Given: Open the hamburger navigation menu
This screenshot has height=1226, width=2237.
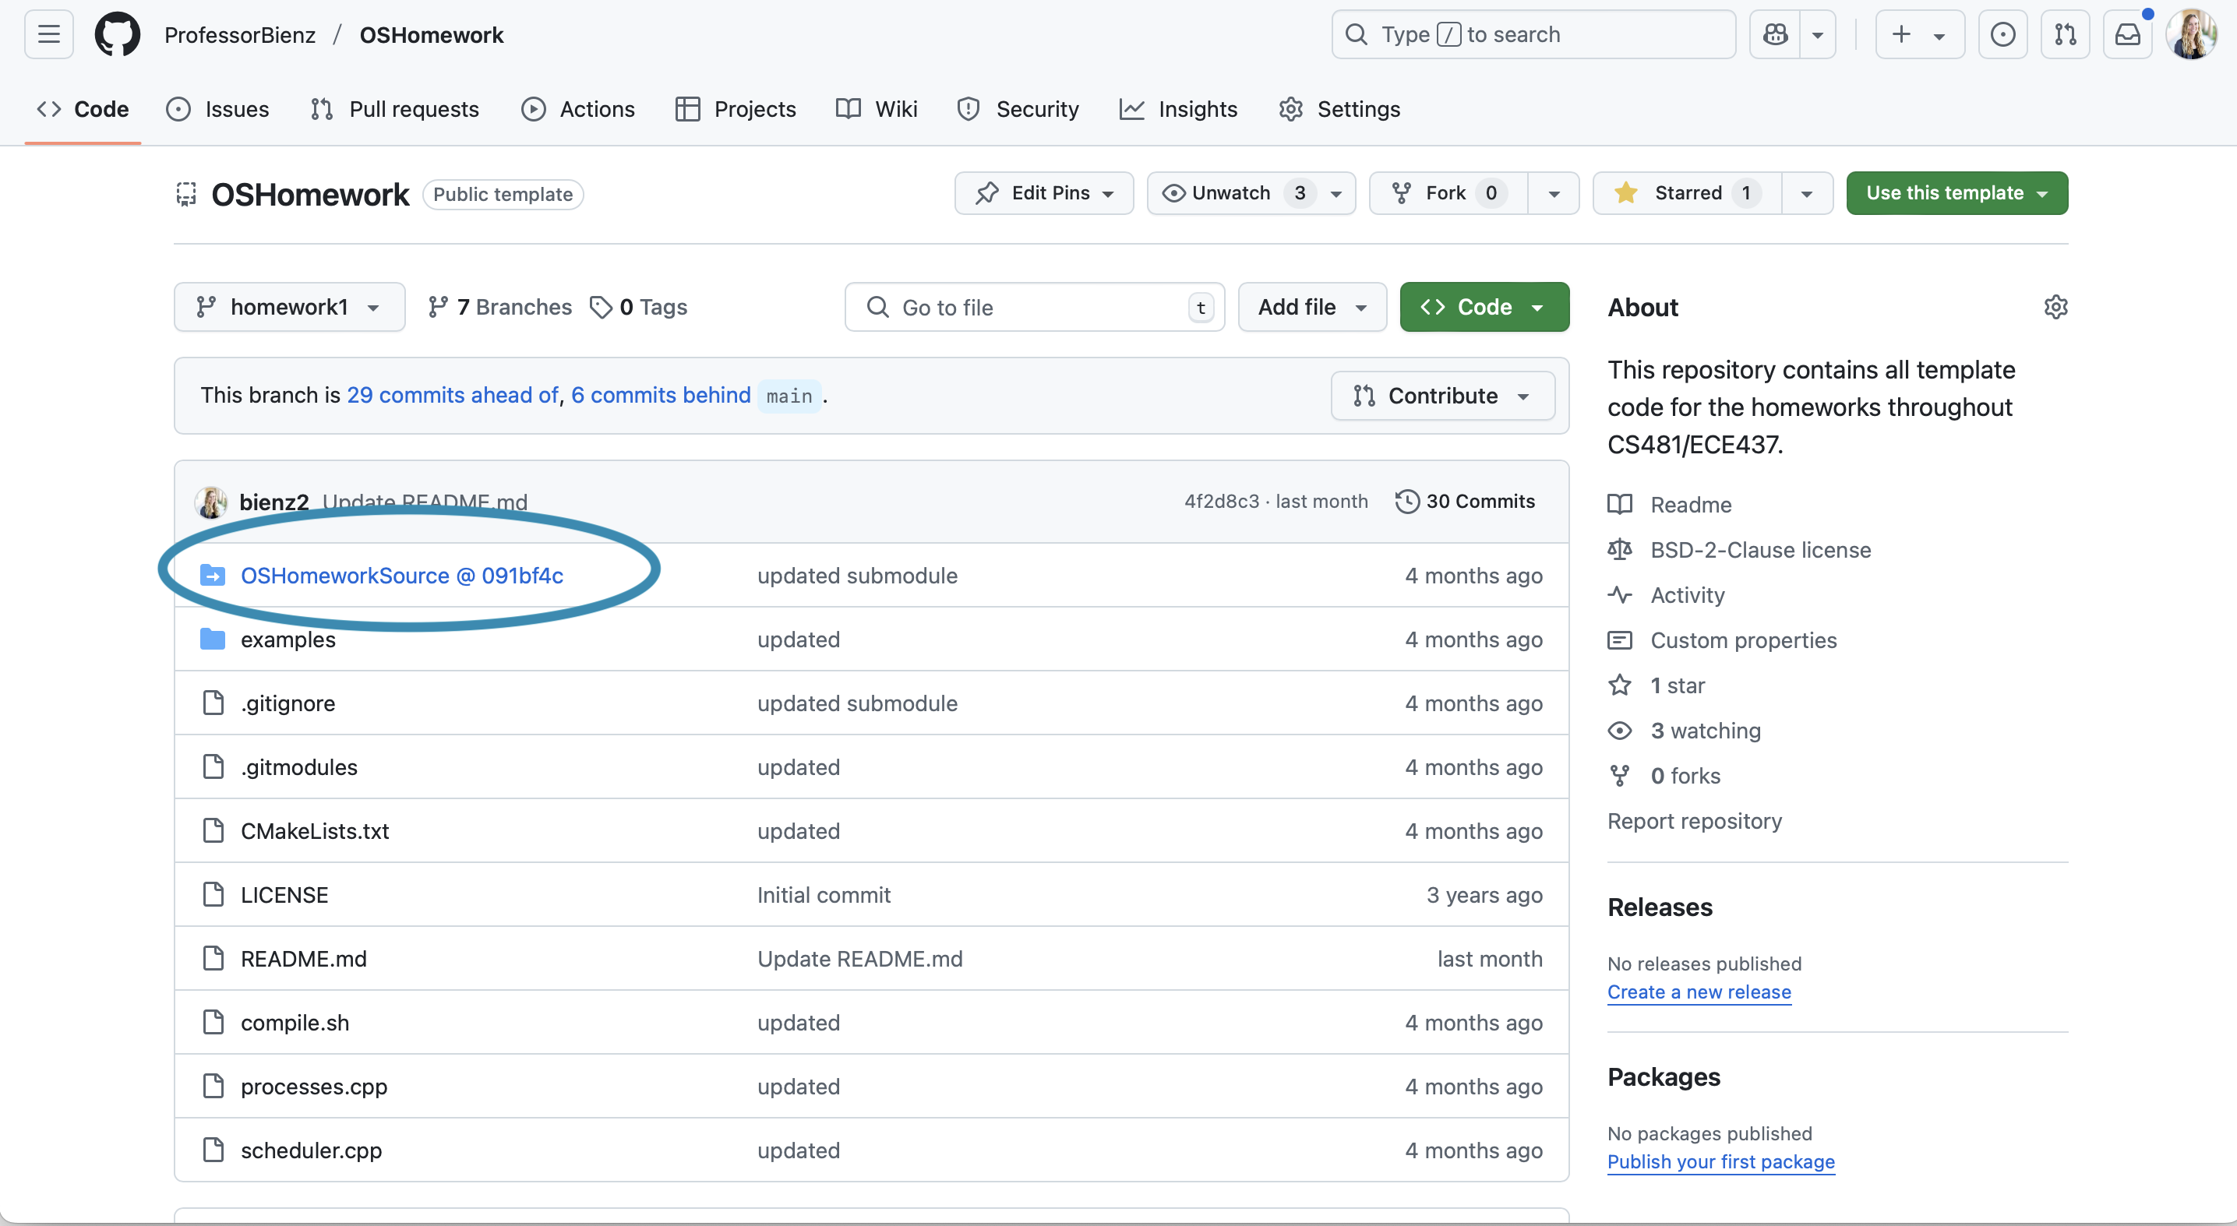Looking at the screenshot, I should click(x=48, y=35).
